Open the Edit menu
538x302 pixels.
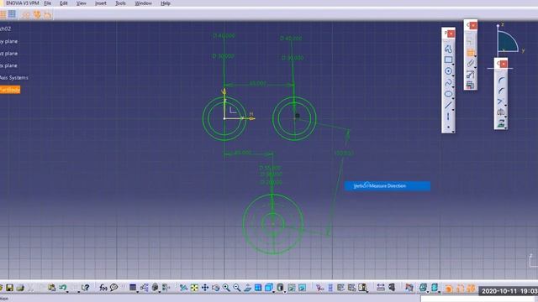pyautogui.click(x=64, y=3)
